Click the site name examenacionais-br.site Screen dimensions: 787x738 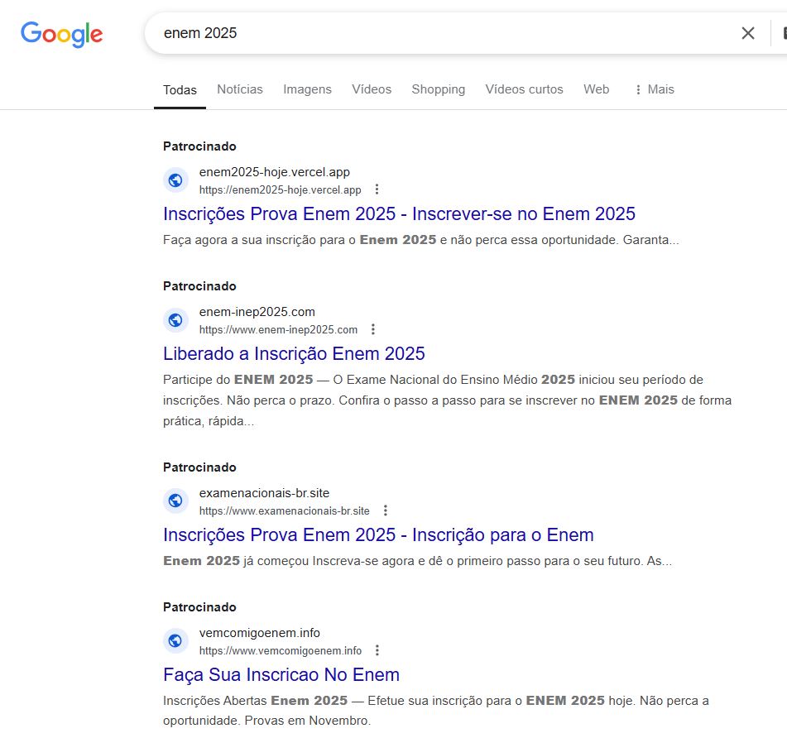click(x=264, y=493)
